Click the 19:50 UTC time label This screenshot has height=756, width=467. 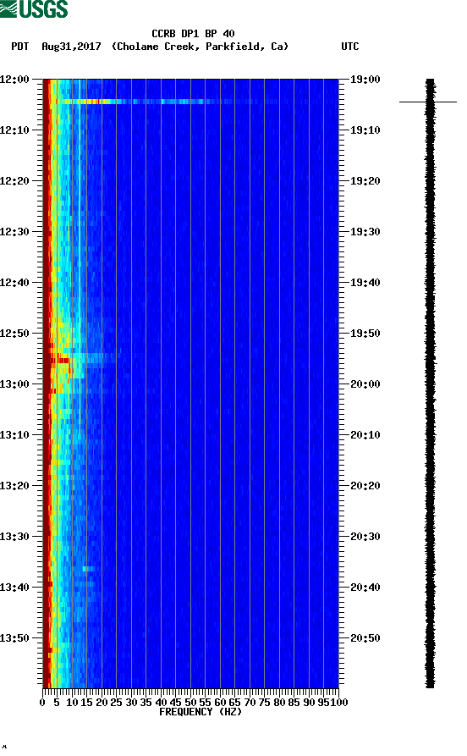click(365, 334)
